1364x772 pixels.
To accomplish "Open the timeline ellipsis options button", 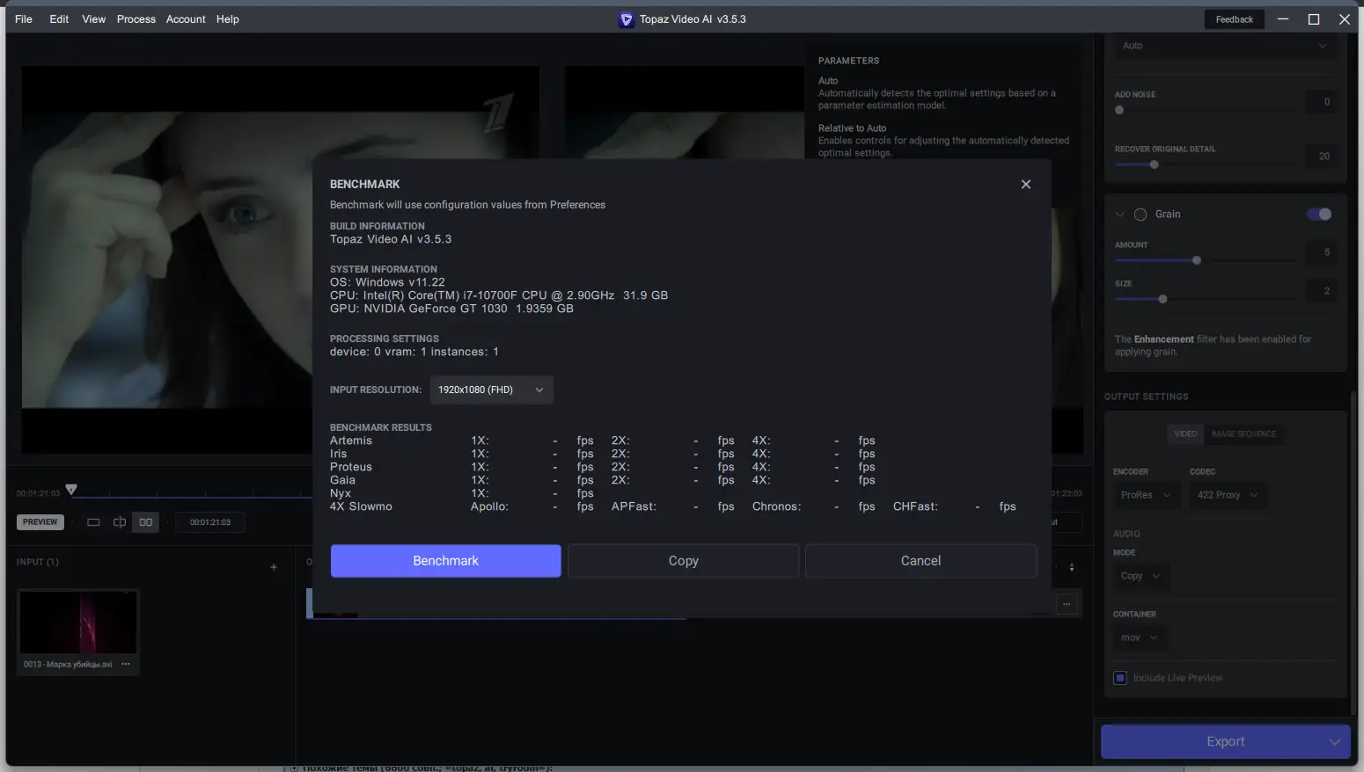I will point(1067,604).
